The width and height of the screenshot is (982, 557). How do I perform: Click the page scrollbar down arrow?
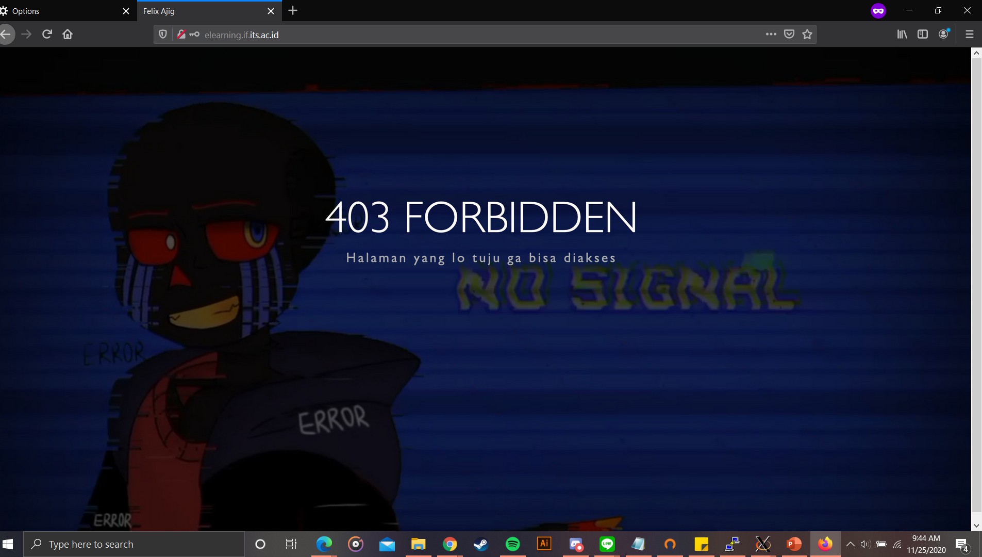pos(976,526)
